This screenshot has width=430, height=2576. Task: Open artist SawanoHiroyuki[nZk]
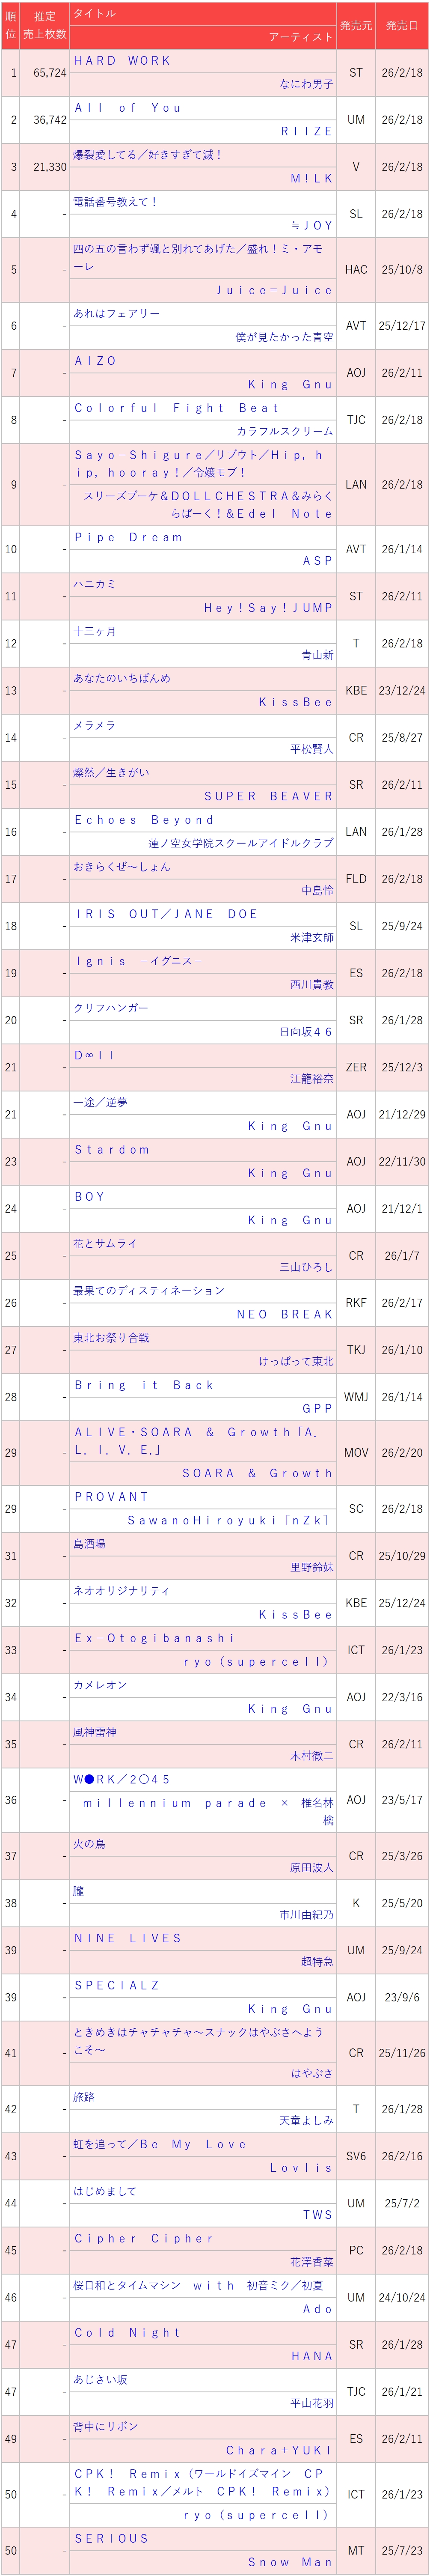227,1521
